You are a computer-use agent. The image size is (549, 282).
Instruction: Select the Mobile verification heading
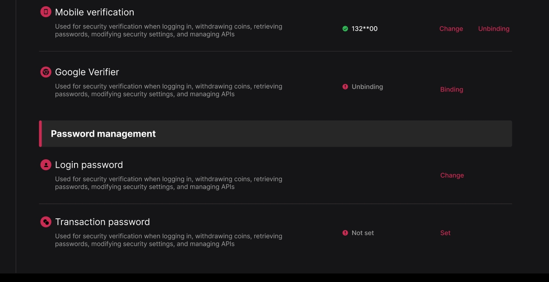tap(94, 12)
